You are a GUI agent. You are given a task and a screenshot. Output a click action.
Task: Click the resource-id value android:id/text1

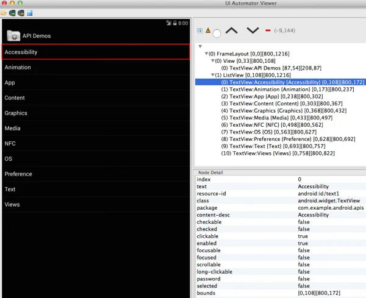pyautogui.click(x=318, y=194)
